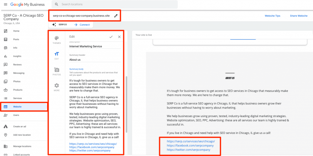Click twitter.com/serpcompany link in site preview

pos(188,150)
